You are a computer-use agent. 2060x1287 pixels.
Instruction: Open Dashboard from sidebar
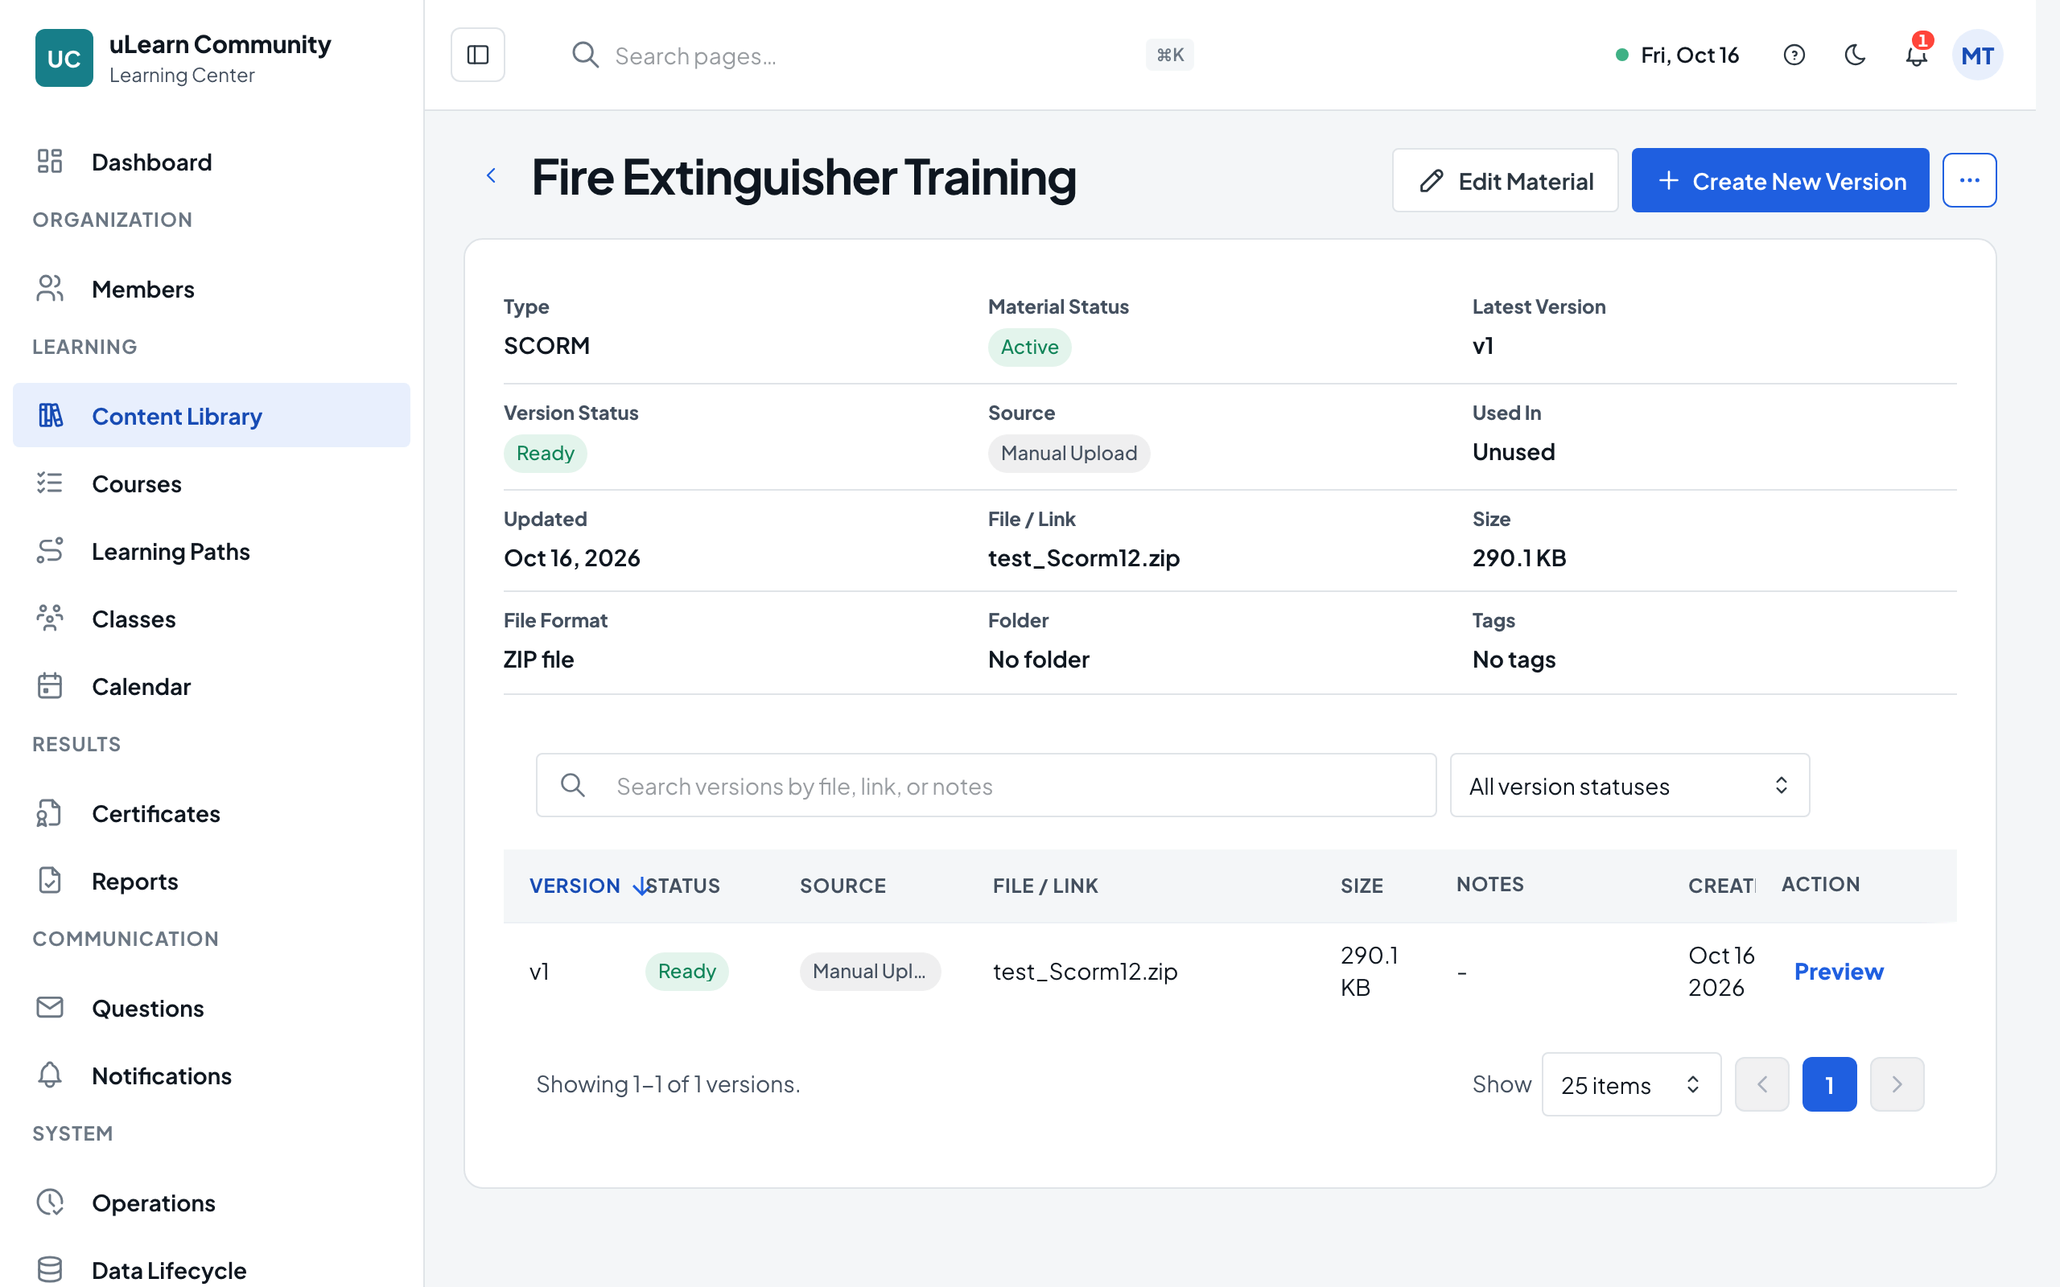(211, 162)
